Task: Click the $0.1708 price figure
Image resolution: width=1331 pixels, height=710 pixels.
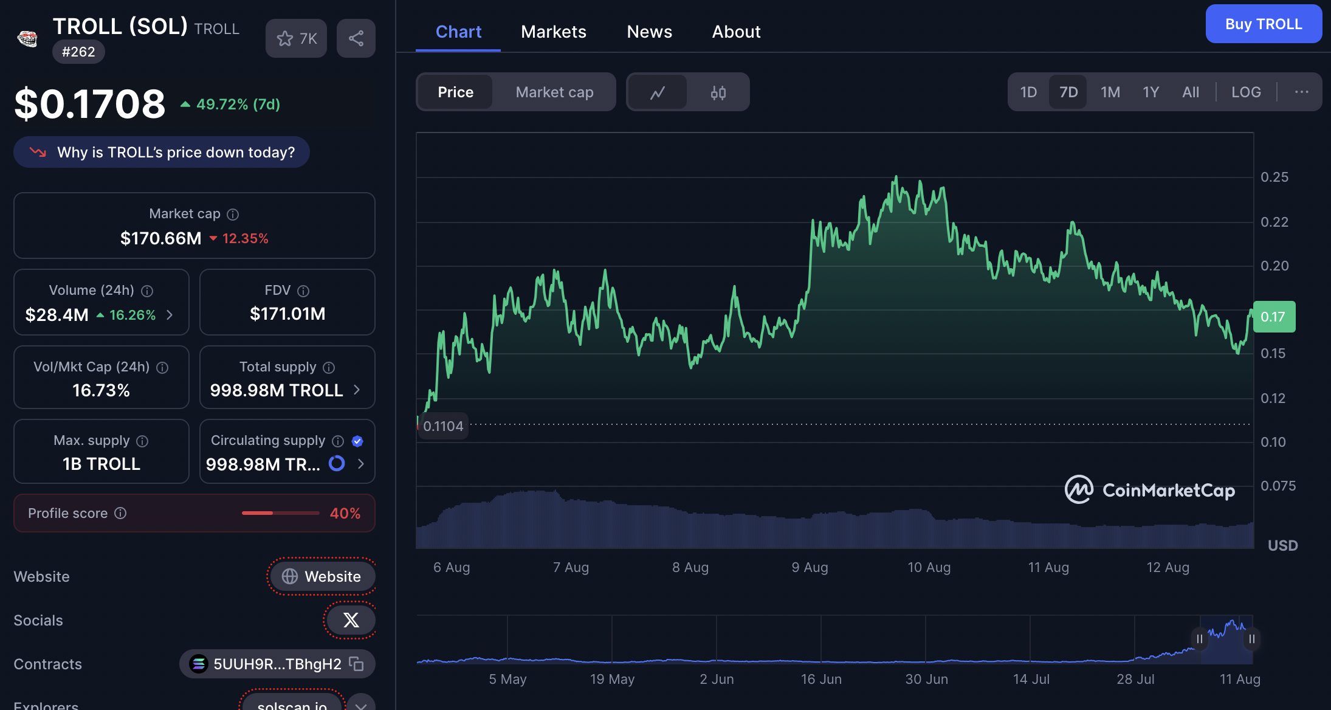Action: (x=90, y=103)
